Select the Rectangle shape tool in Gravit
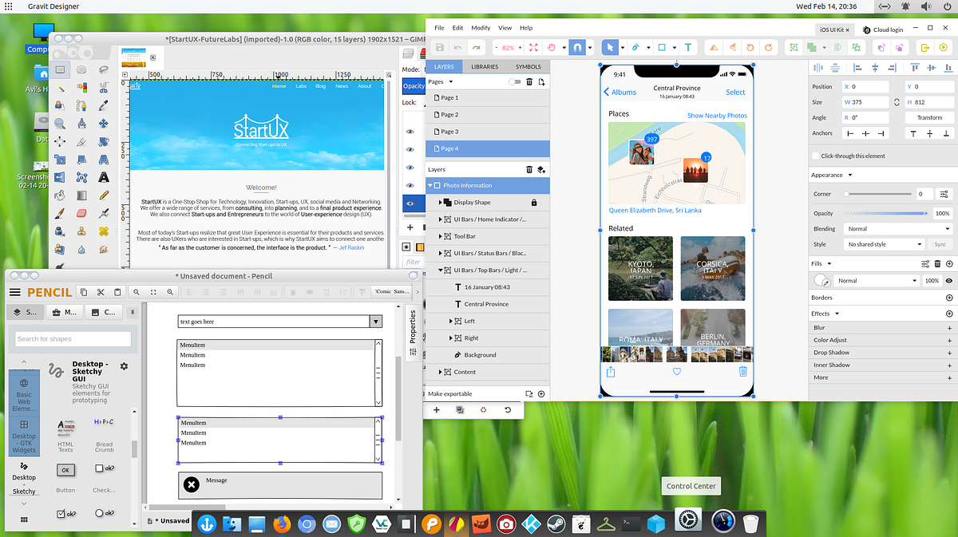The image size is (958, 537). 662,48
